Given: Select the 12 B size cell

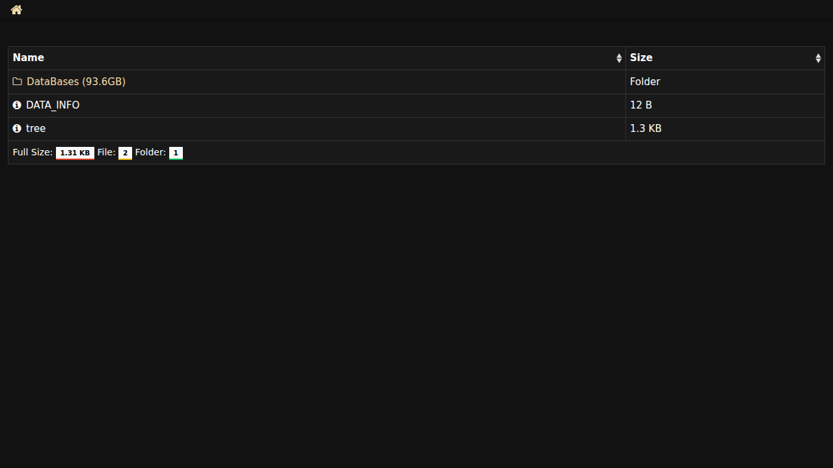Looking at the screenshot, I should [x=641, y=105].
